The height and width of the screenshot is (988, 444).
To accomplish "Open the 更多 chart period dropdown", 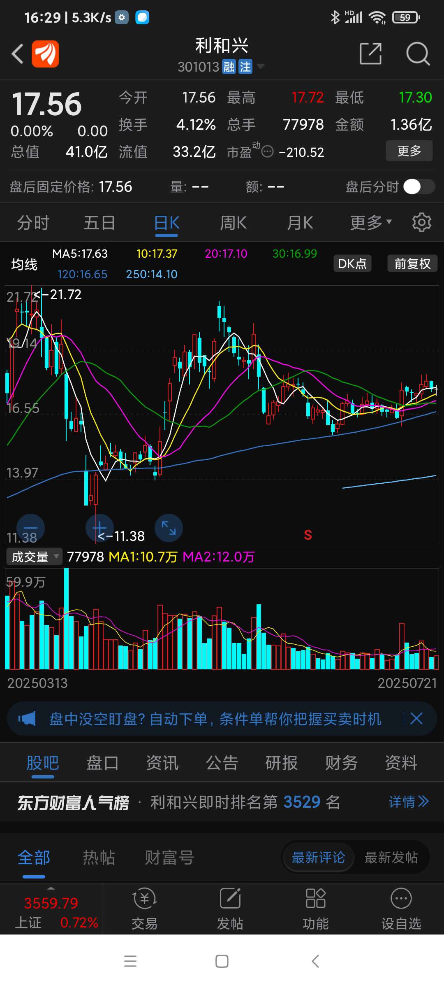I will coord(371,223).
